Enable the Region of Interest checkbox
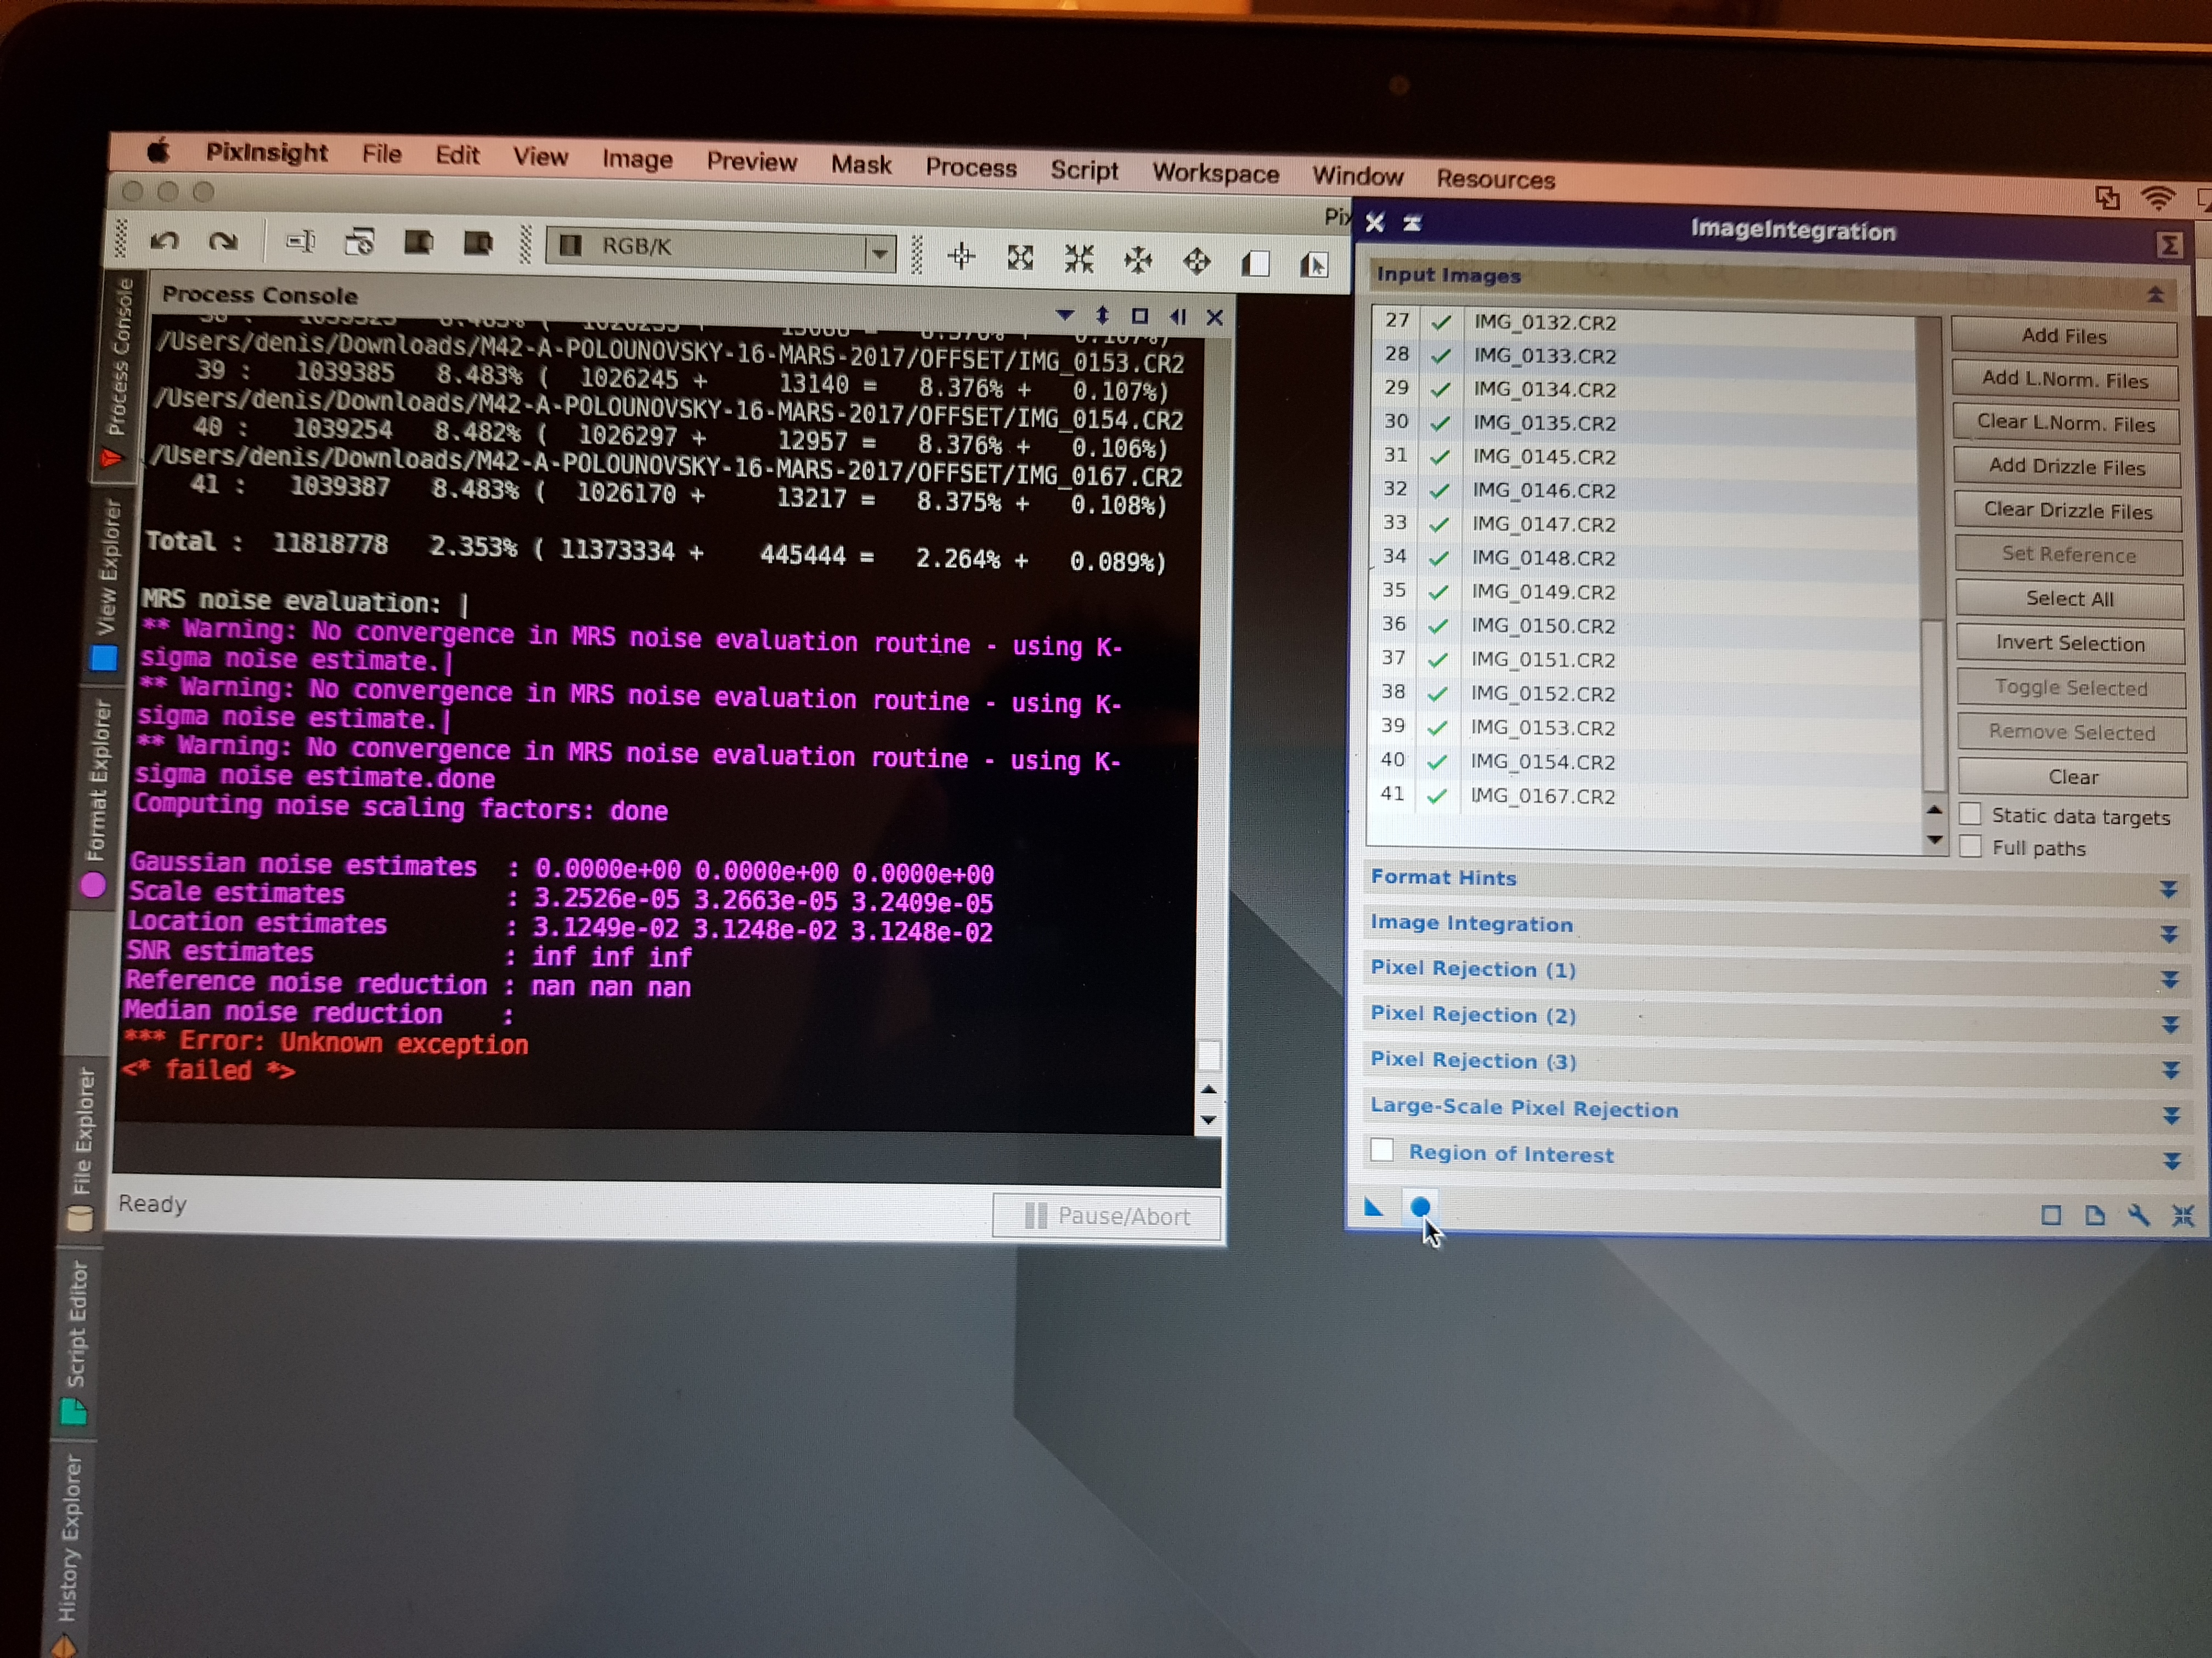The width and height of the screenshot is (2212, 1658). coord(1382,1150)
